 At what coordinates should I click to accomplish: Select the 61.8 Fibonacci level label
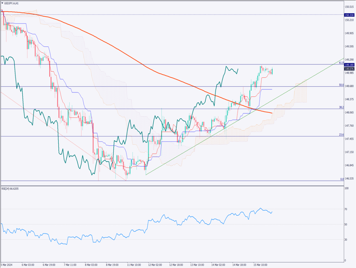tap(341, 63)
